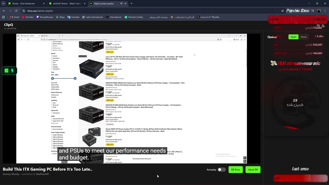Go to the previous clip with Prev

point(236,170)
